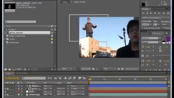The width and height of the screenshot is (174, 98).
Task: Click the timeline layer search field
Action: click(x=34, y=78)
